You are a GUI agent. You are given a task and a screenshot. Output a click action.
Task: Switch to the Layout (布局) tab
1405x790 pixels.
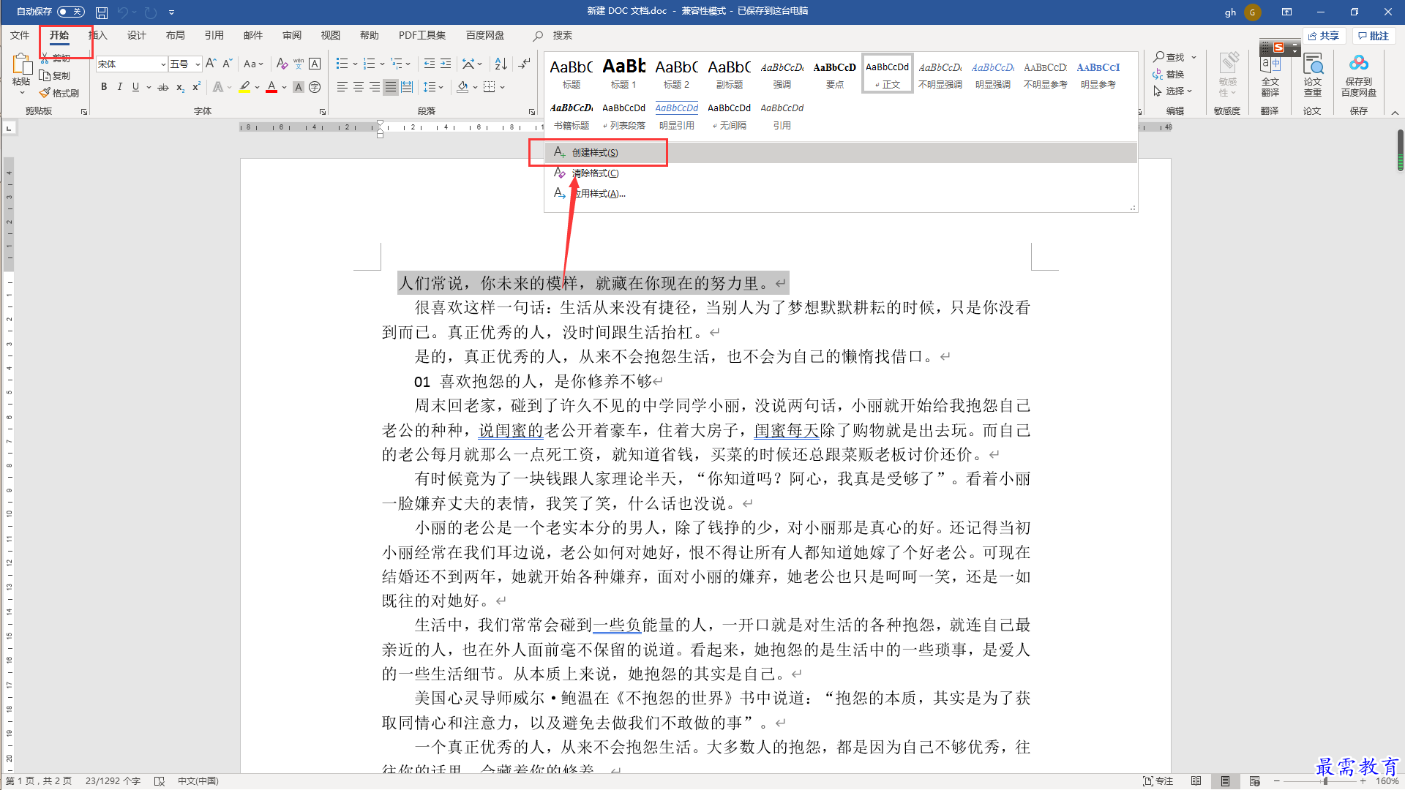tap(175, 35)
